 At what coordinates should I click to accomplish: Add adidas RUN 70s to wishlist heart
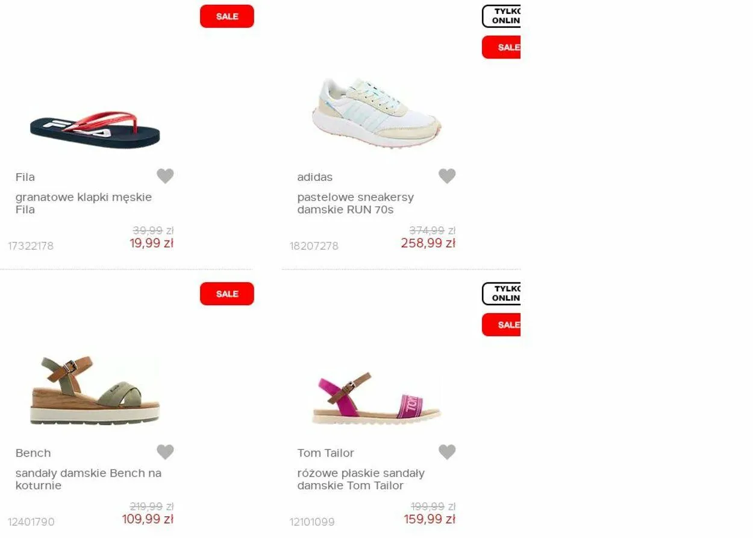tap(447, 176)
